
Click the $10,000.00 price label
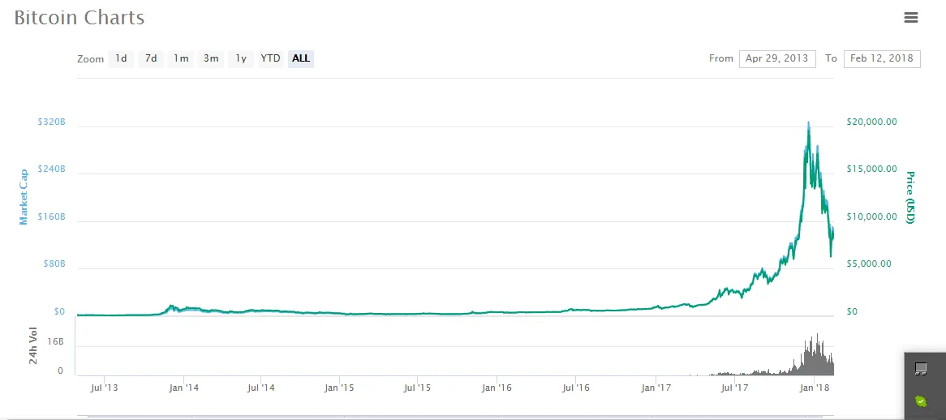coord(872,217)
